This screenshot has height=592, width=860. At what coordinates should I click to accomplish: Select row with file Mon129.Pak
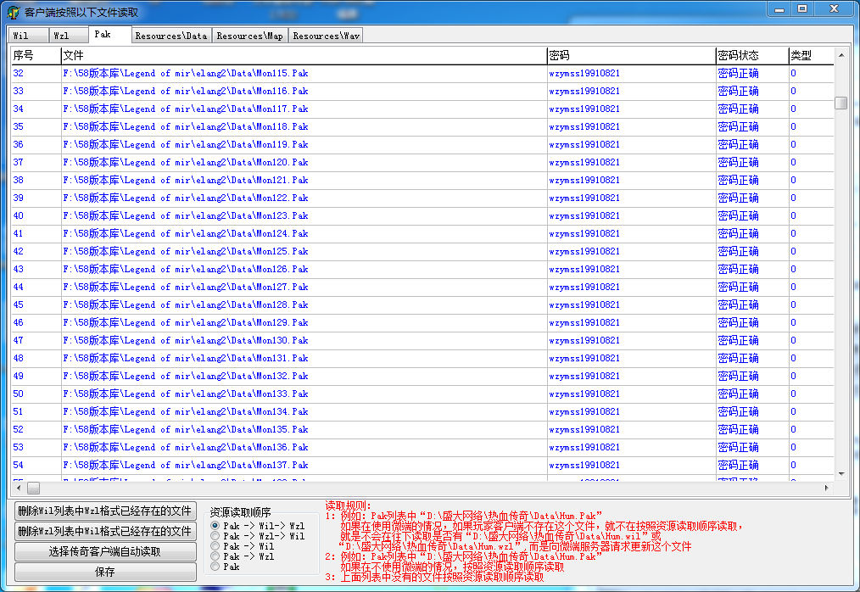(x=422, y=322)
